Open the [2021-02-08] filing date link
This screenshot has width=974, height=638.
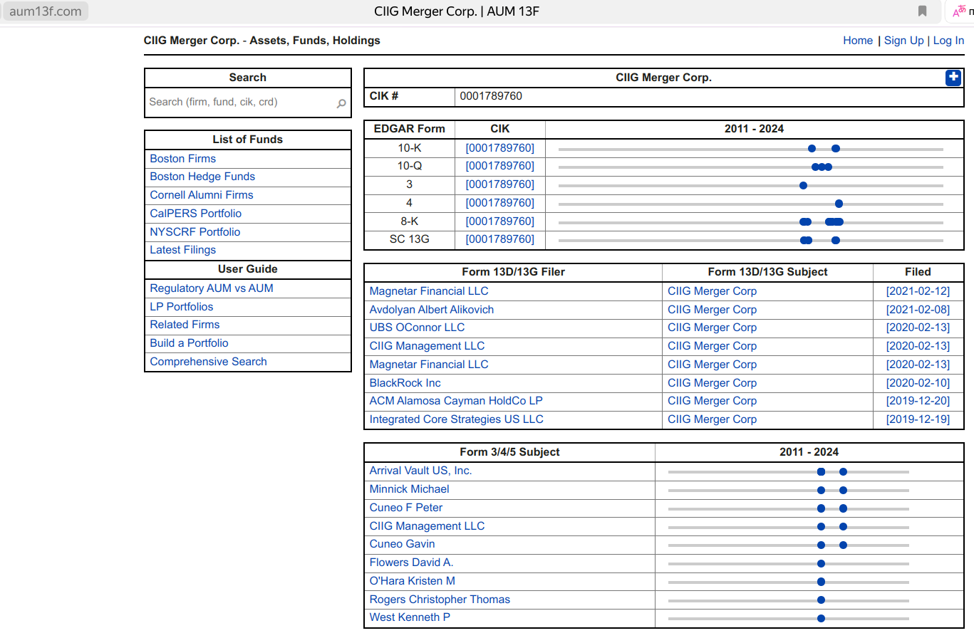pos(918,310)
